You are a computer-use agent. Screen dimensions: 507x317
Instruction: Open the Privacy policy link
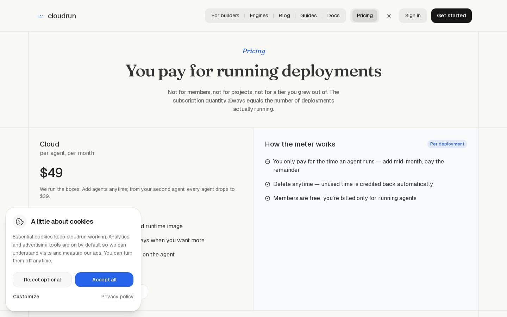pos(117,297)
